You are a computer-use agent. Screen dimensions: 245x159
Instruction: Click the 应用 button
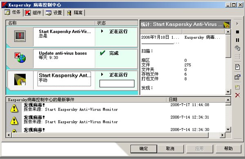(x=200, y=149)
